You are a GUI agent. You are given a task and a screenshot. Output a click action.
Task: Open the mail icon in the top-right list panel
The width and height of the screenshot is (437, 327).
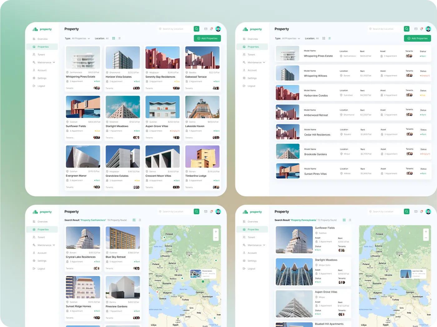pos(416,29)
